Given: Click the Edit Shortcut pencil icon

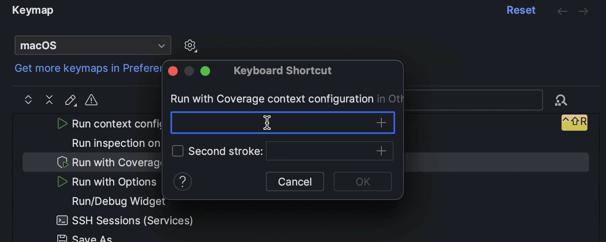Looking at the screenshot, I should coord(70,100).
